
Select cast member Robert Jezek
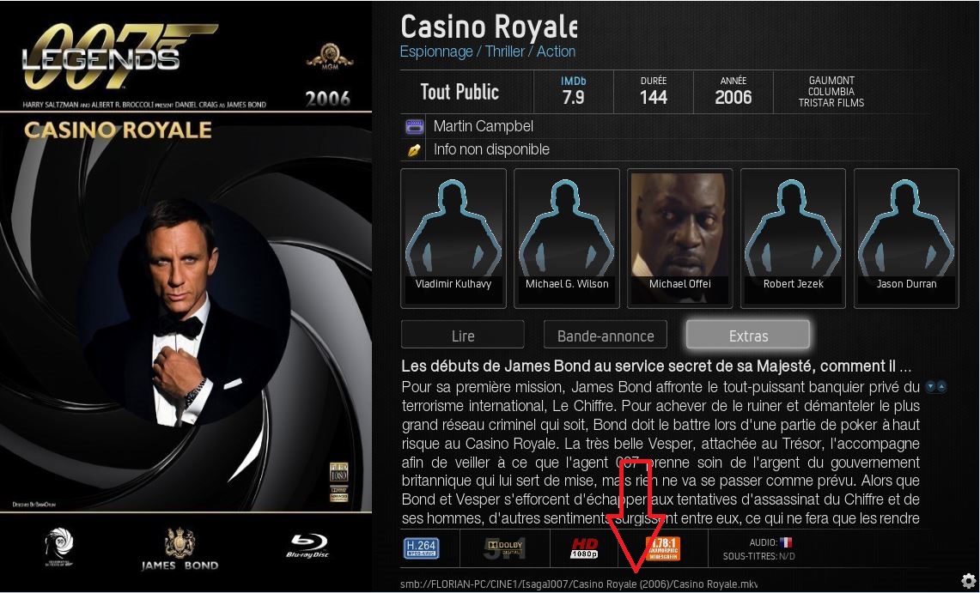click(793, 239)
